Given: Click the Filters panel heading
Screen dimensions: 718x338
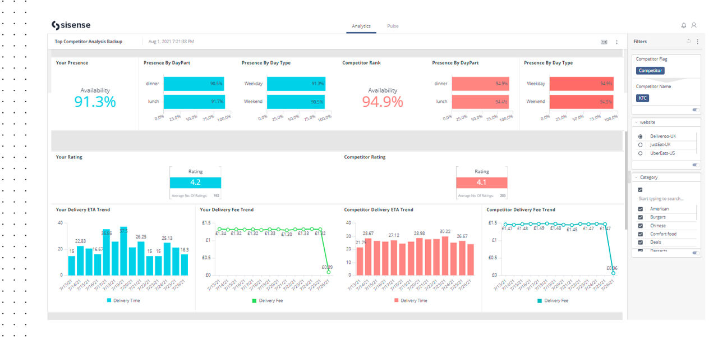Looking at the screenshot, I should coord(640,42).
